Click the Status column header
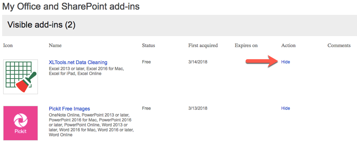This screenshot has height=143, width=357. tap(149, 46)
